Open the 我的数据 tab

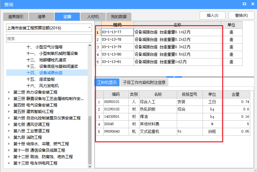119,16
